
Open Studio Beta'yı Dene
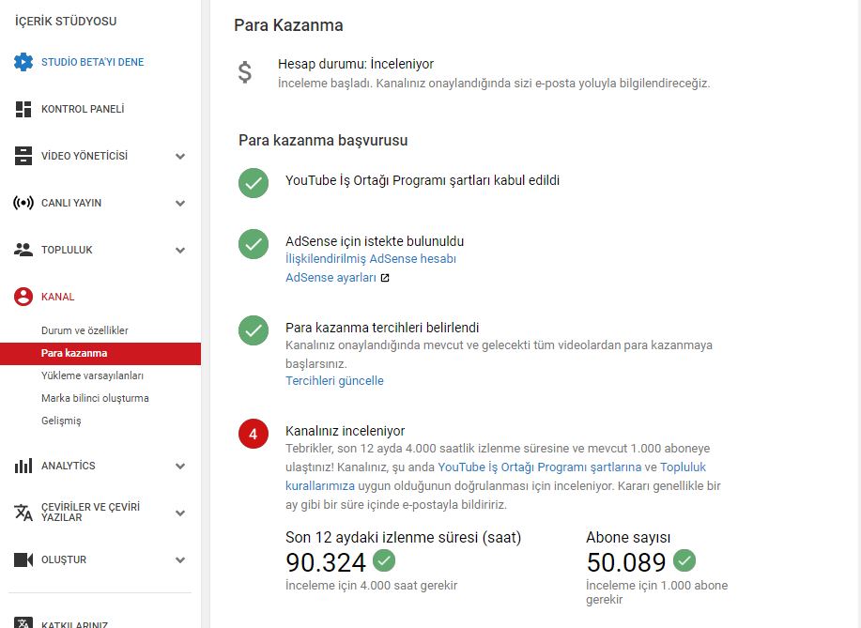coord(92,62)
